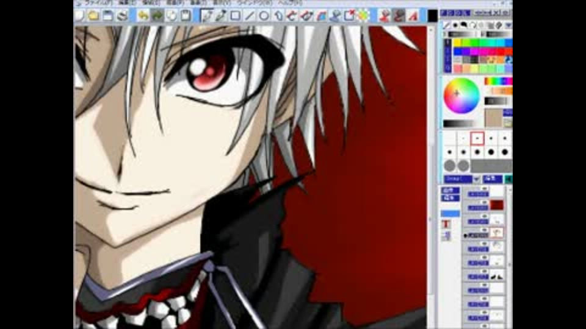Pick a hue from the round color wheel
Screen dimensions: 586x329
pyautogui.click(x=461, y=96)
